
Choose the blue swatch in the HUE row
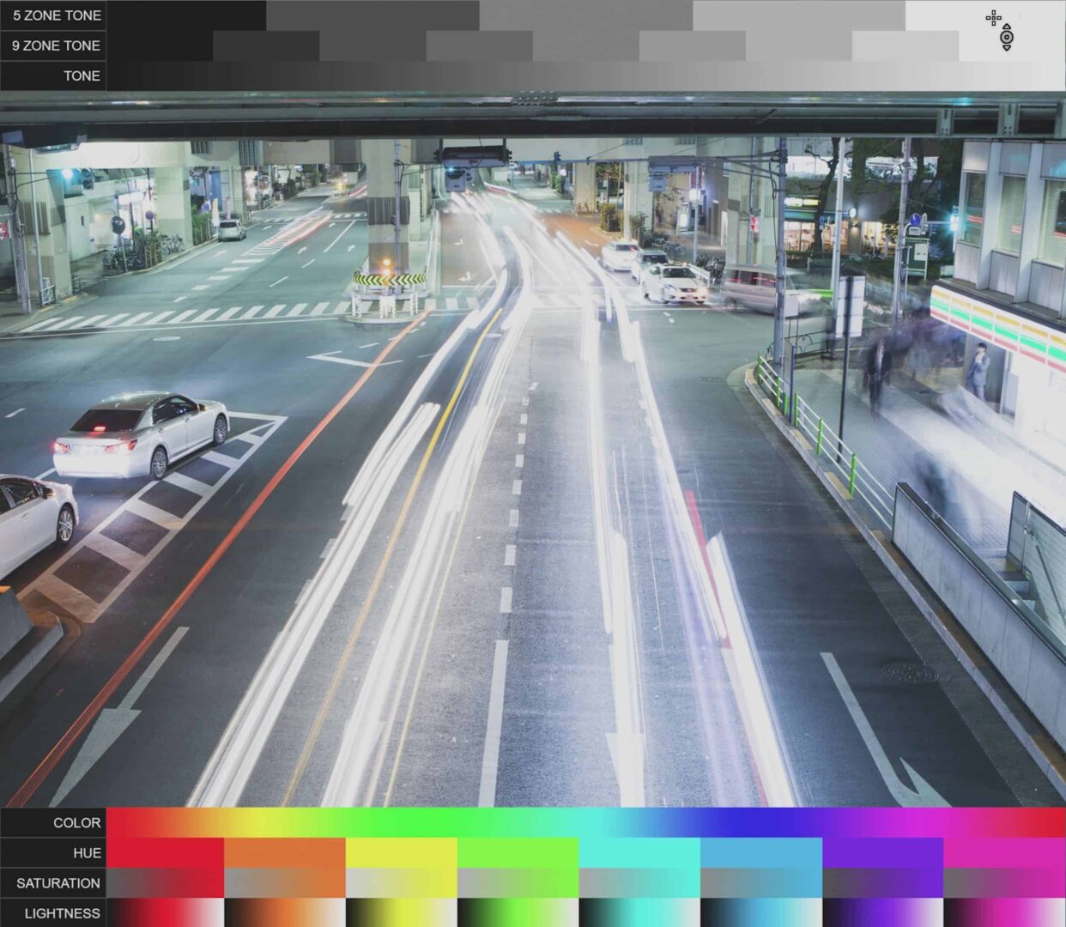click(x=761, y=852)
